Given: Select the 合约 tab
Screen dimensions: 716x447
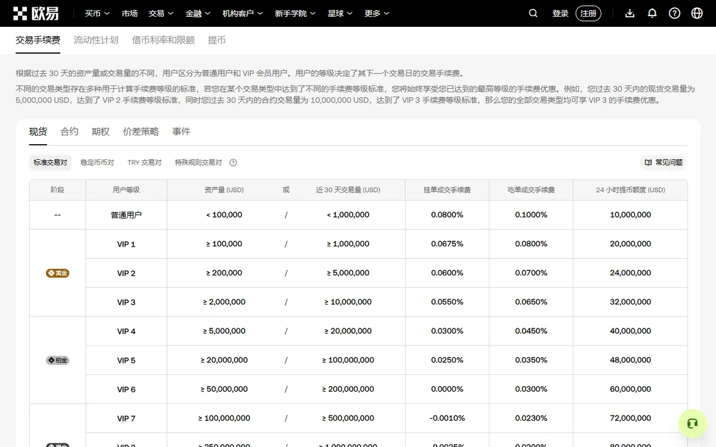Looking at the screenshot, I should 69,132.
